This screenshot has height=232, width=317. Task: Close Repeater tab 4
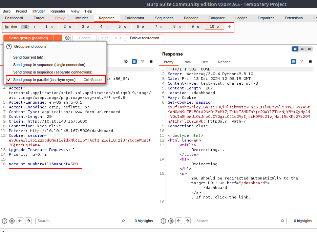click(107, 27)
